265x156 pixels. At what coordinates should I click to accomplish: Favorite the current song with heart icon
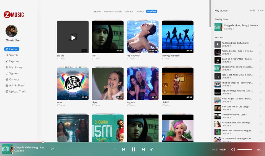pos(52,149)
